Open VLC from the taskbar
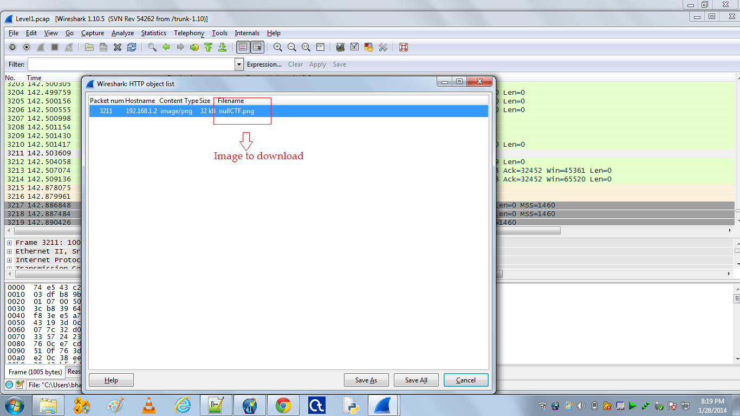 coord(148,405)
